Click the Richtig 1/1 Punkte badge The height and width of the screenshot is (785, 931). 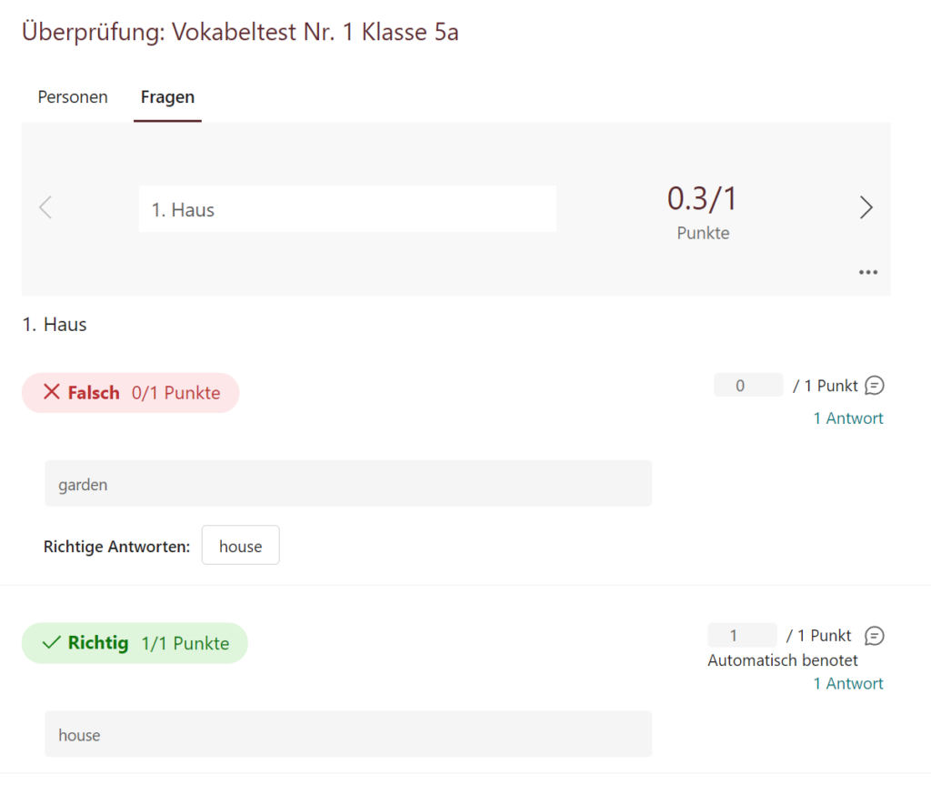134,642
